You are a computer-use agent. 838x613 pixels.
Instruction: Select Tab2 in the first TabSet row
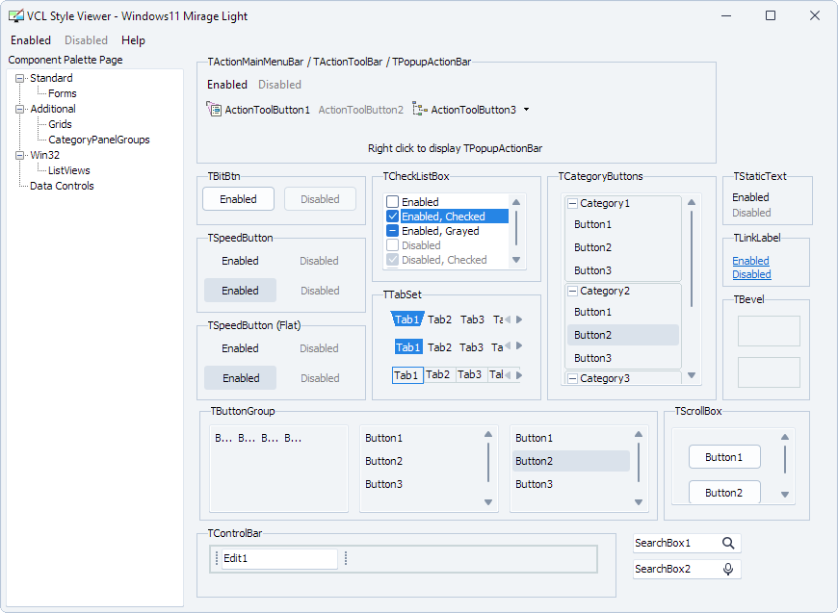(x=440, y=319)
